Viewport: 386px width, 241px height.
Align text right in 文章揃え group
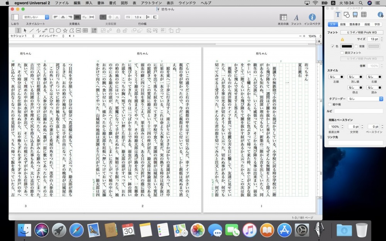(x=70, y=17)
